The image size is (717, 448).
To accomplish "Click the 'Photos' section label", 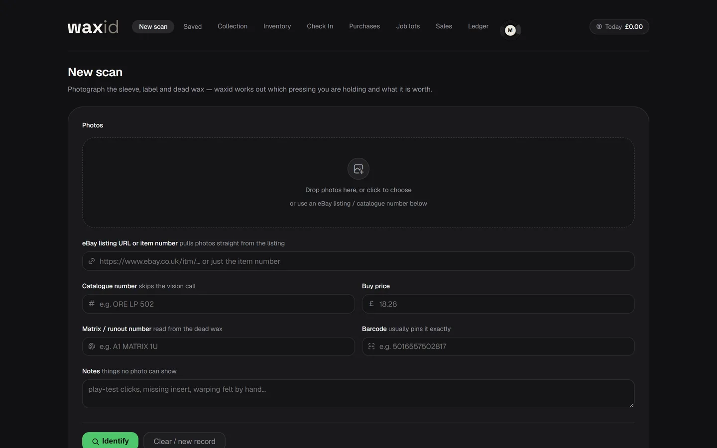I will pos(93,125).
